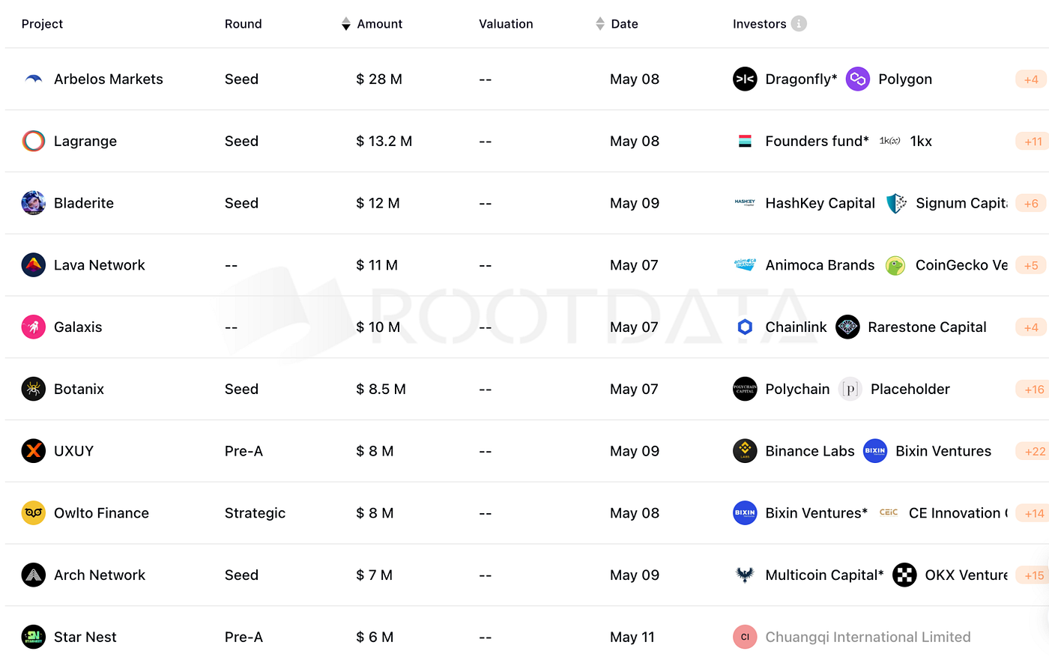The height and width of the screenshot is (666, 1049).
Task: Open the Lava Network project link
Action: [100, 265]
